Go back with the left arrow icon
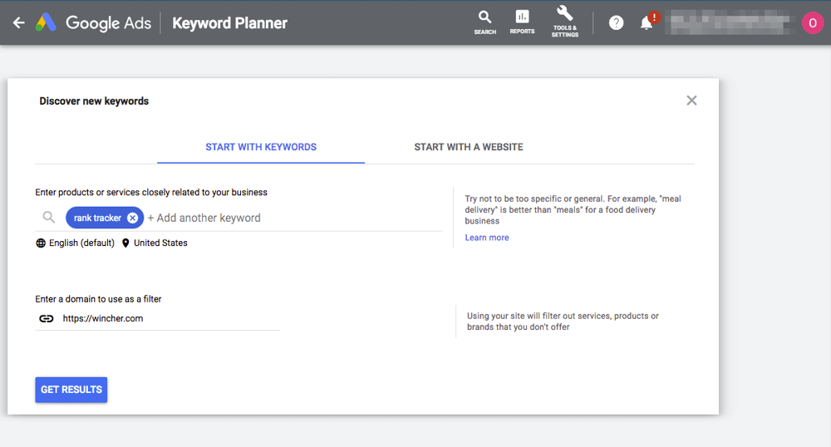 (19, 22)
